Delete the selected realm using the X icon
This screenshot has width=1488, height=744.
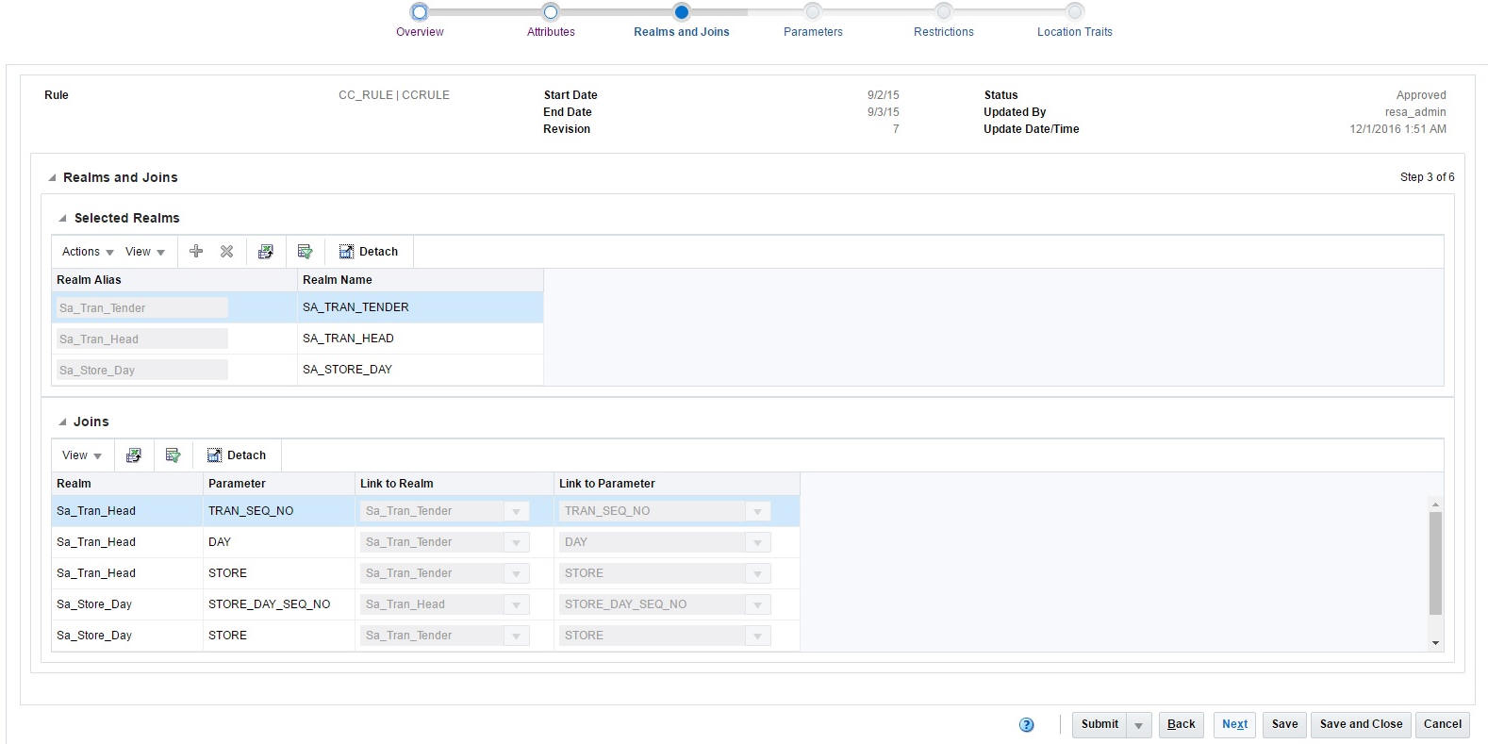[x=226, y=252]
